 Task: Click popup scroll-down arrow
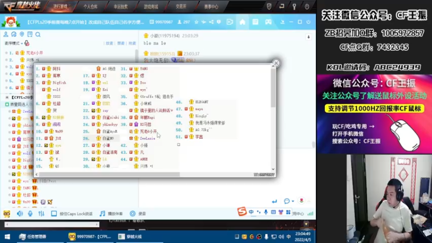pos(273,170)
